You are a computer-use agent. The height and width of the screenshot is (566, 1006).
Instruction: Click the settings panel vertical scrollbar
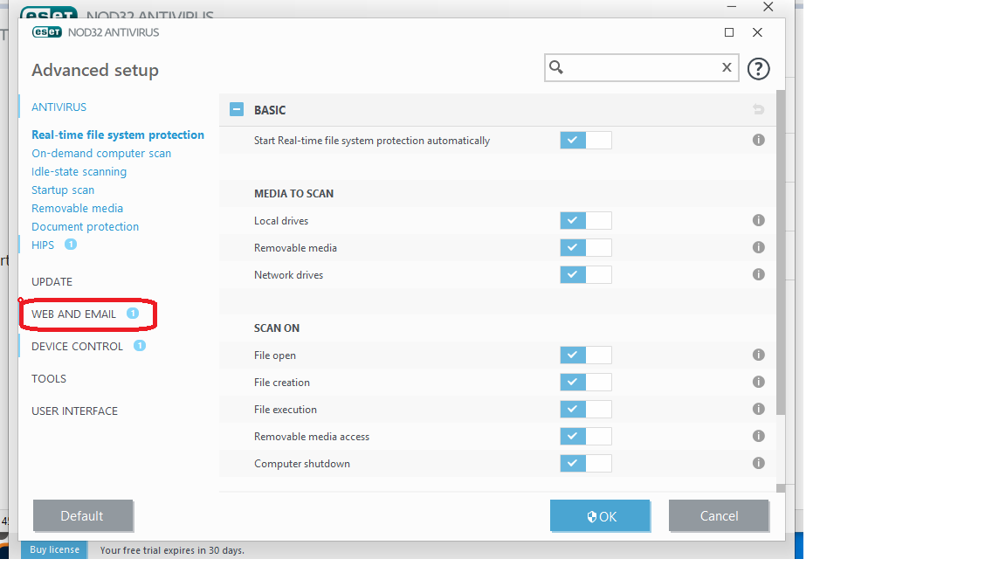click(780, 262)
